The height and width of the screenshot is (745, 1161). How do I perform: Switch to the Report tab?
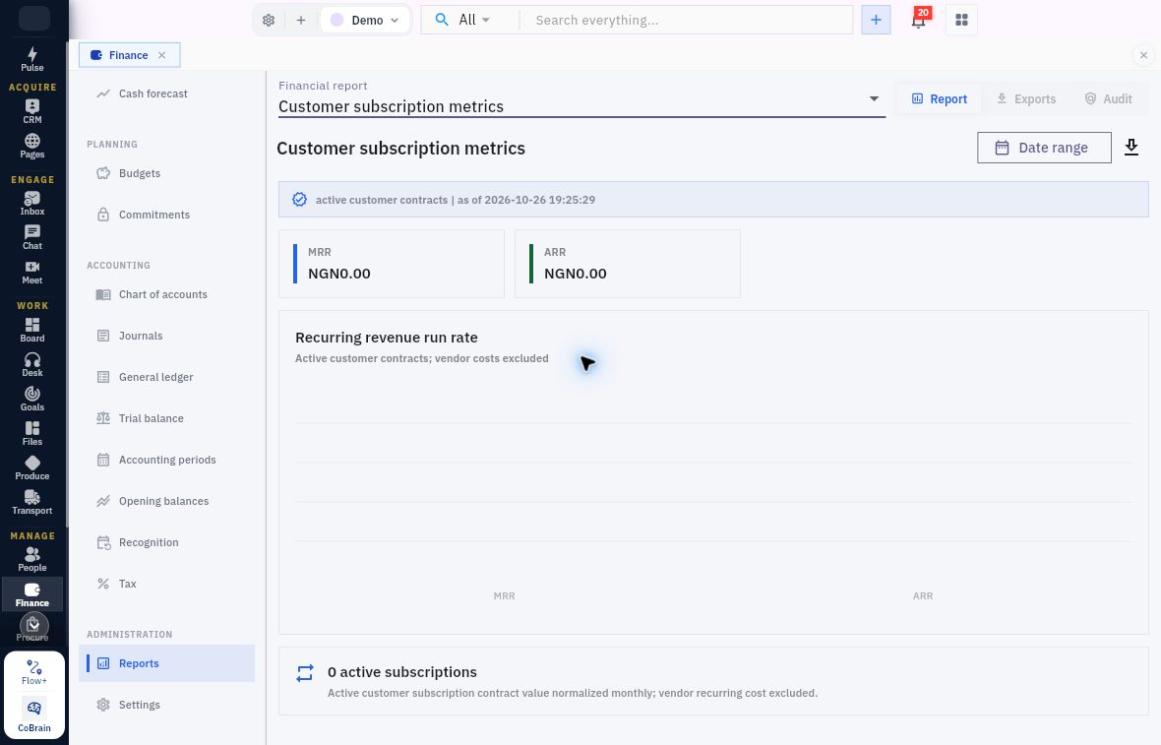click(939, 98)
